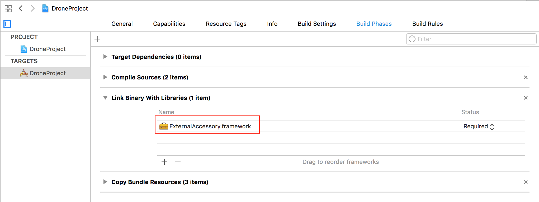This screenshot has height=202, width=539.
Task: Hide the navigator using the panel toggle icon
Action: (7, 24)
